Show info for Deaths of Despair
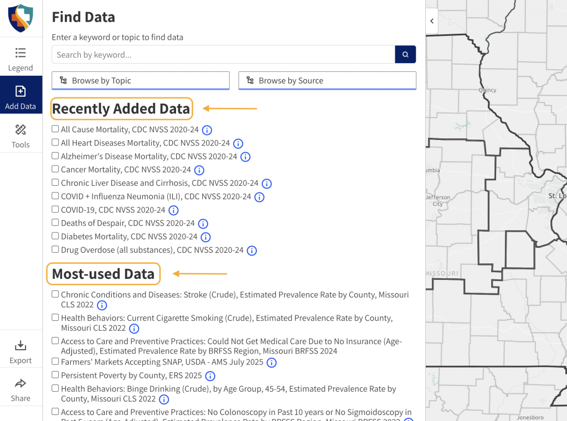This screenshot has height=421, width=567. [x=203, y=224]
